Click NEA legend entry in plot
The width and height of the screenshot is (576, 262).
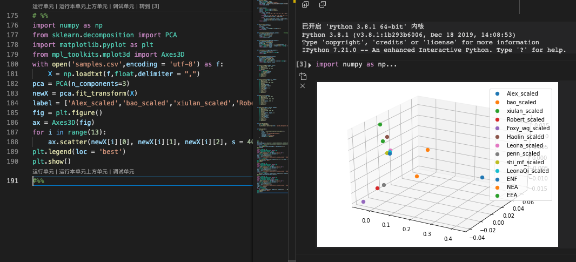(x=512, y=187)
